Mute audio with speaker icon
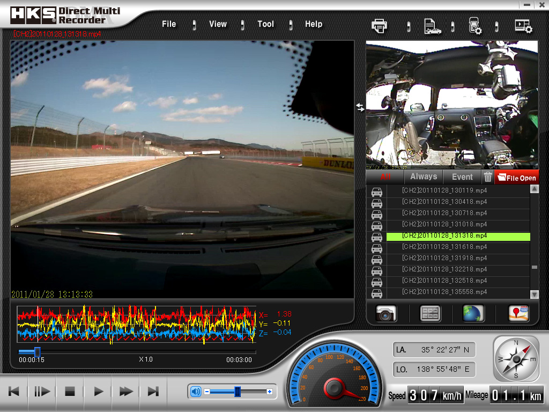Image resolution: width=549 pixels, height=412 pixels. click(196, 391)
